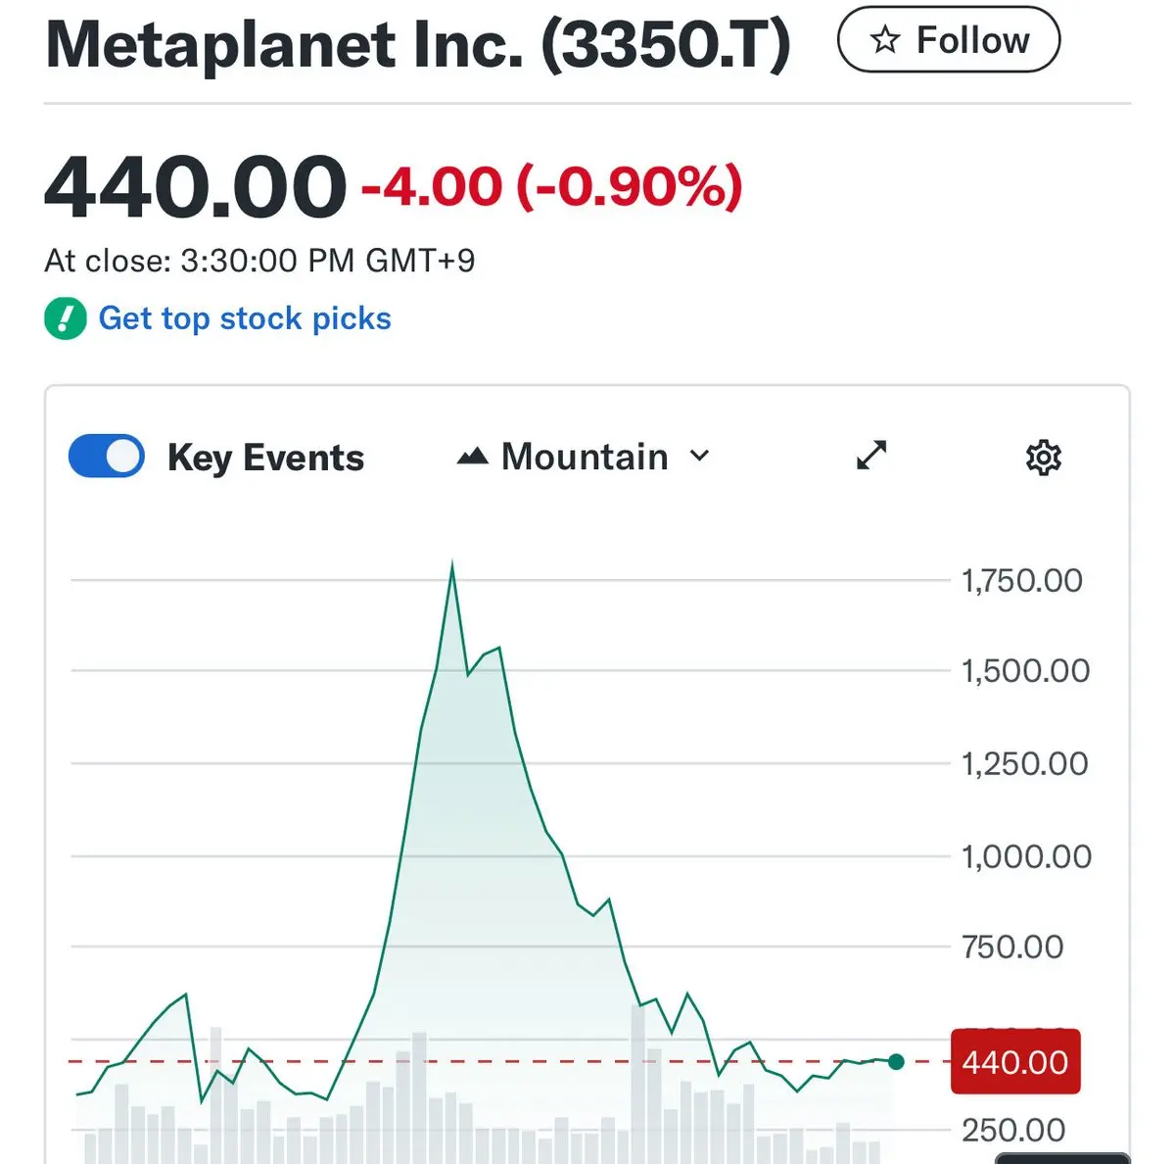Viewport: 1175px width, 1164px height.
Task: Toggle the Key Events switch
Action: tap(107, 457)
